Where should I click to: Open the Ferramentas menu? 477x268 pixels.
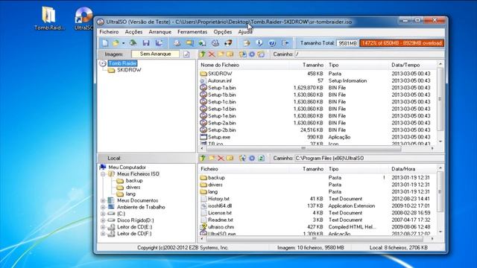[192, 32]
